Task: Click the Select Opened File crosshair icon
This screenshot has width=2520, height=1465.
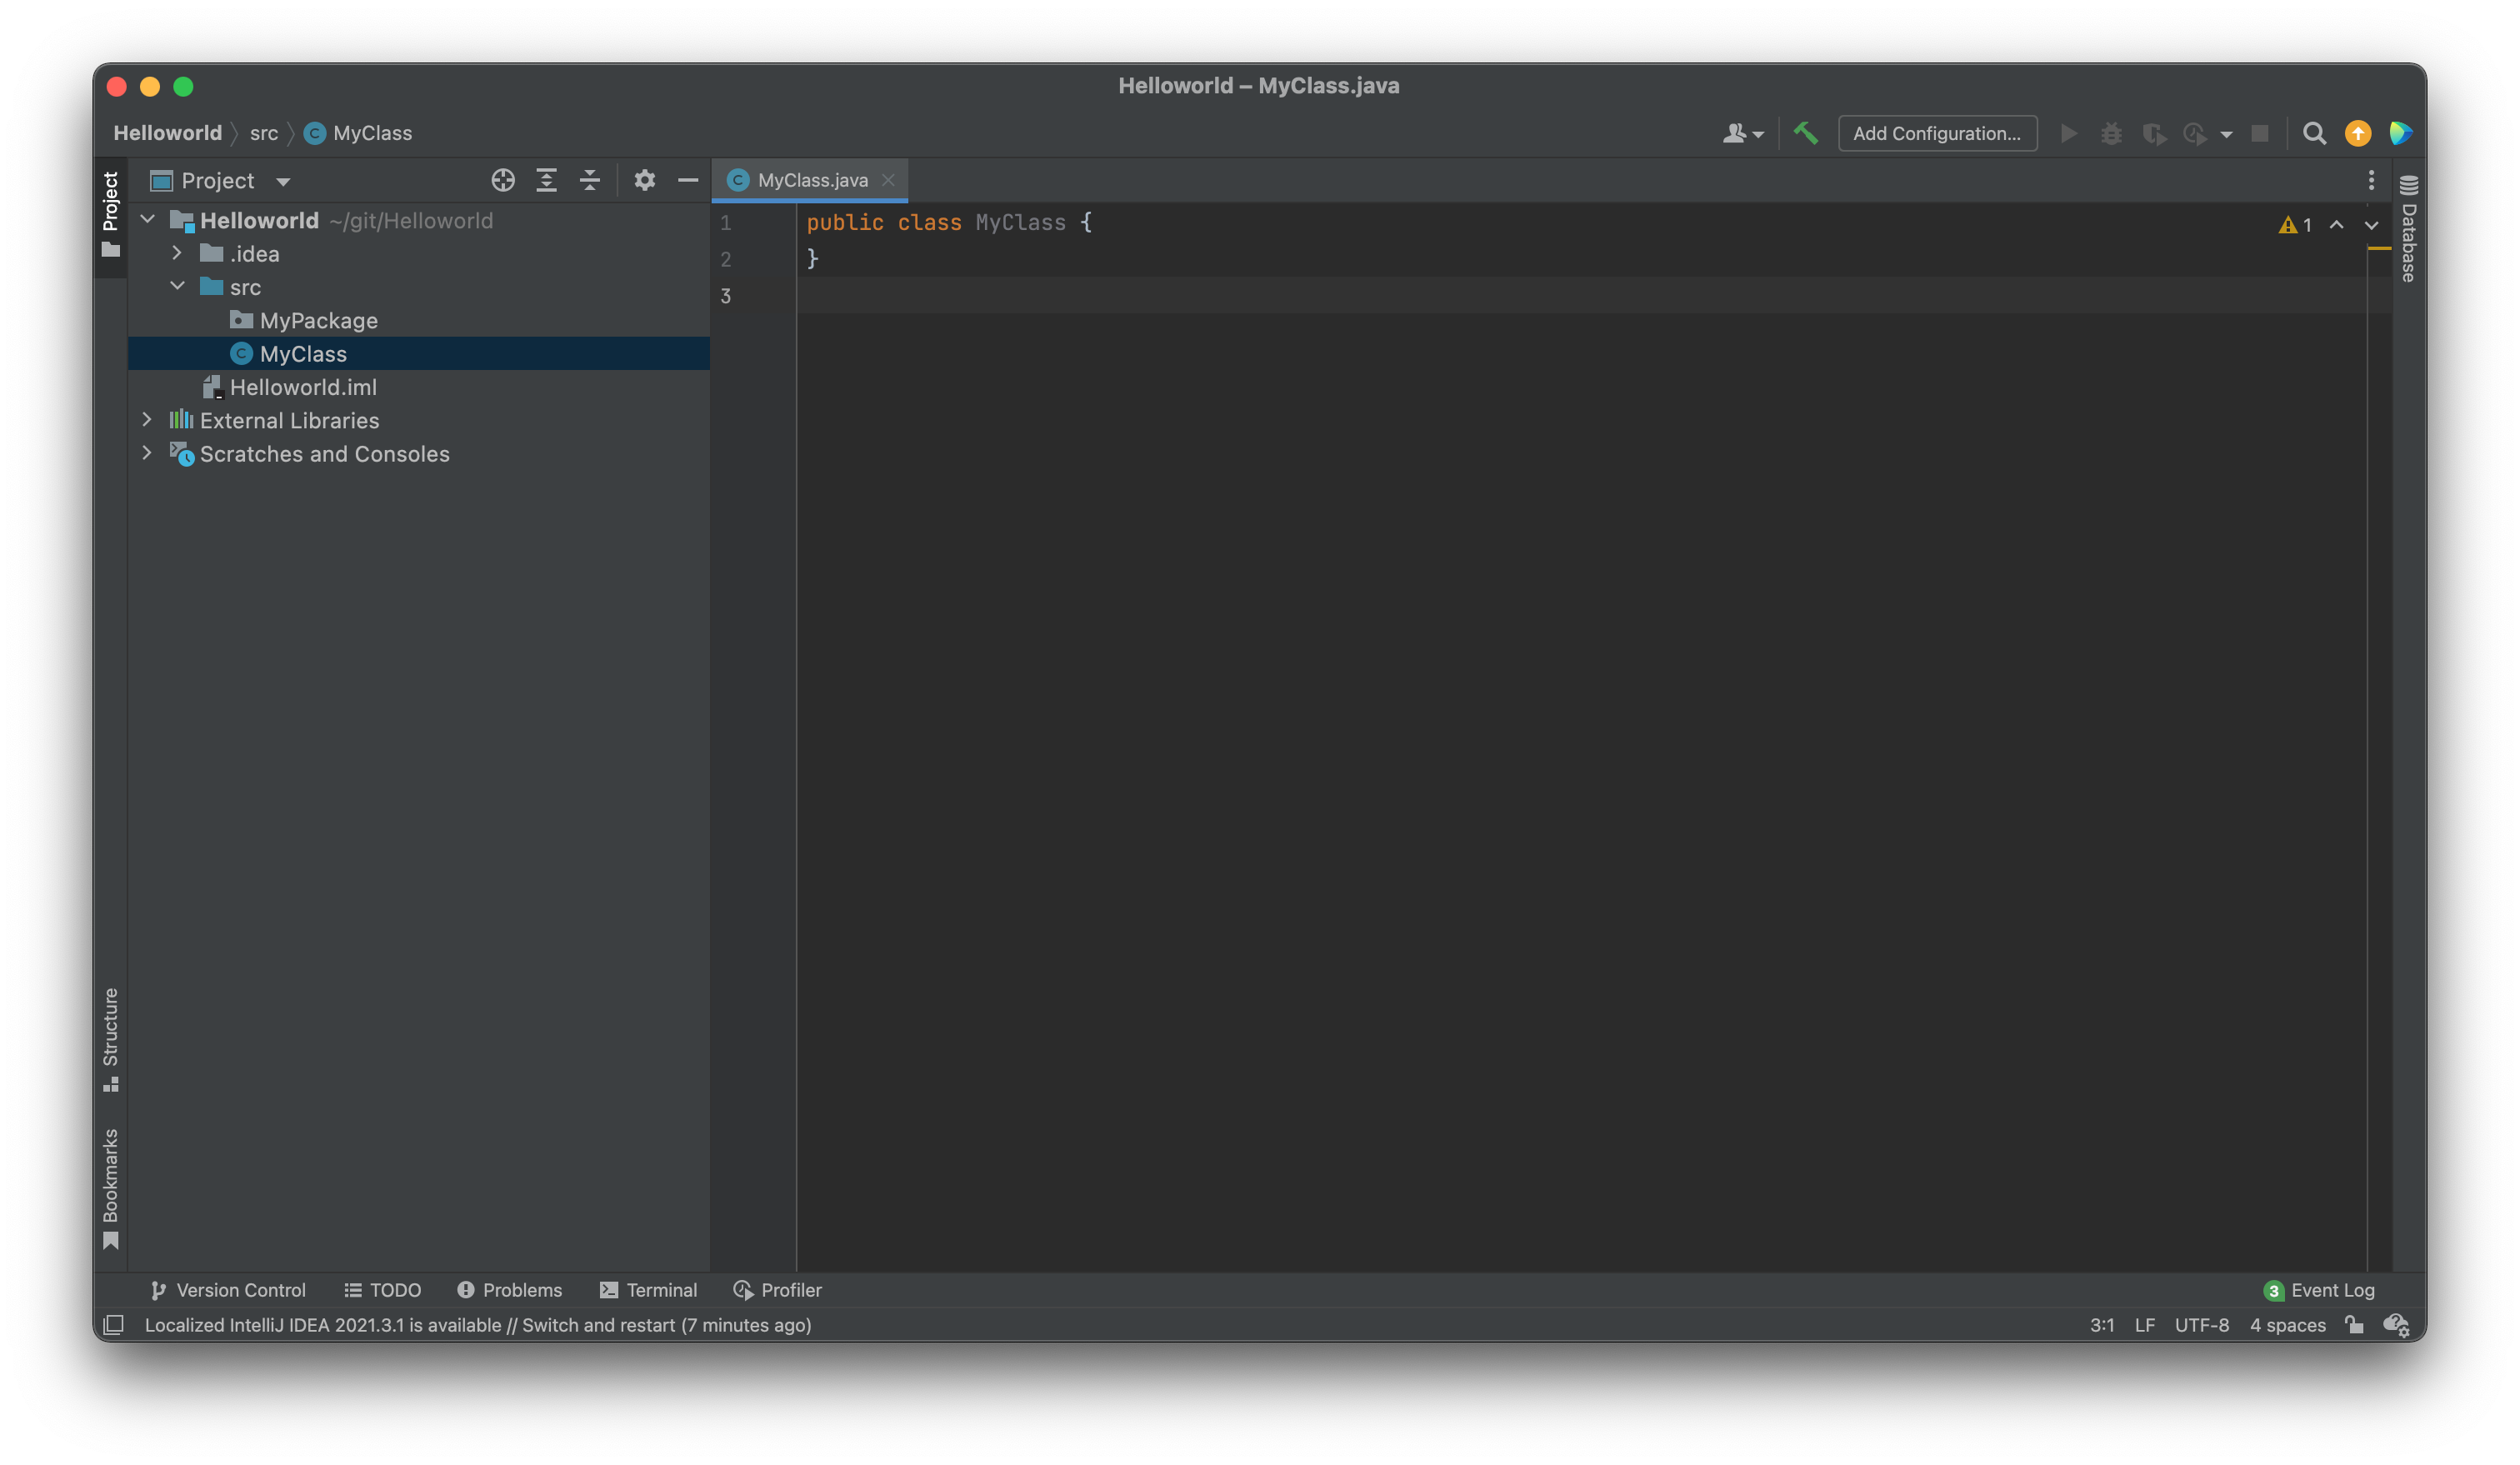Action: click(503, 180)
